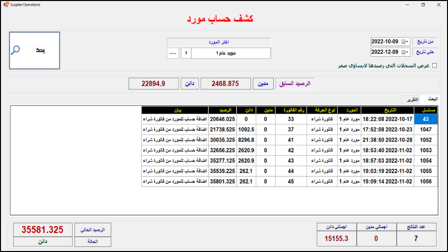
Task: Toggle show non-zero balance records checkbox
Action: point(435,65)
